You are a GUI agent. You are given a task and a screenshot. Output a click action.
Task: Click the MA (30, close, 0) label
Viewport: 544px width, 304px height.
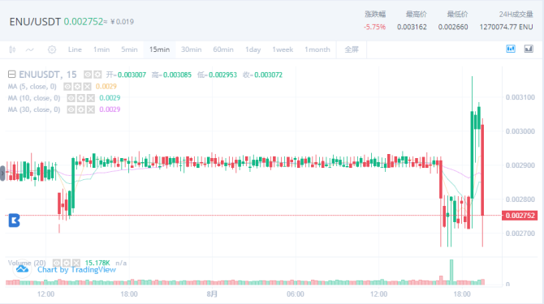tap(33, 109)
